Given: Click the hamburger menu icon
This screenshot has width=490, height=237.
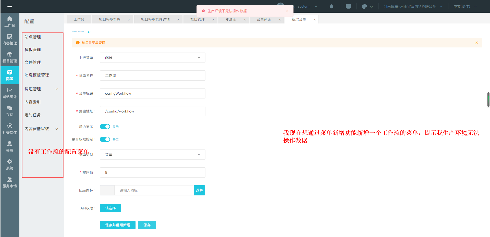Looking at the screenshot, I should point(10,6).
